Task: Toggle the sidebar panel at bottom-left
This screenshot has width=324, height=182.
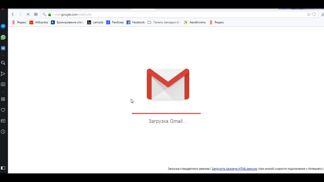Action: (3, 168)
